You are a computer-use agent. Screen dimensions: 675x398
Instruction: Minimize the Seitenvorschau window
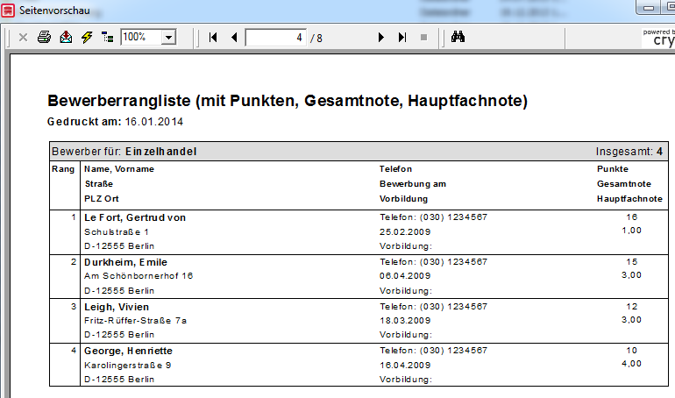[x=650, y=8]
